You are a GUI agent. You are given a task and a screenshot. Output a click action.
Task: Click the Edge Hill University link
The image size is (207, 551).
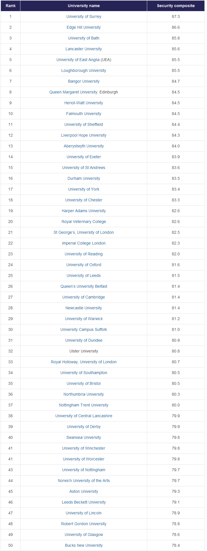point(84,27)
